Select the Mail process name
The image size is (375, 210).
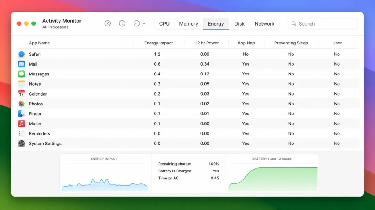(x=33, y=64)
